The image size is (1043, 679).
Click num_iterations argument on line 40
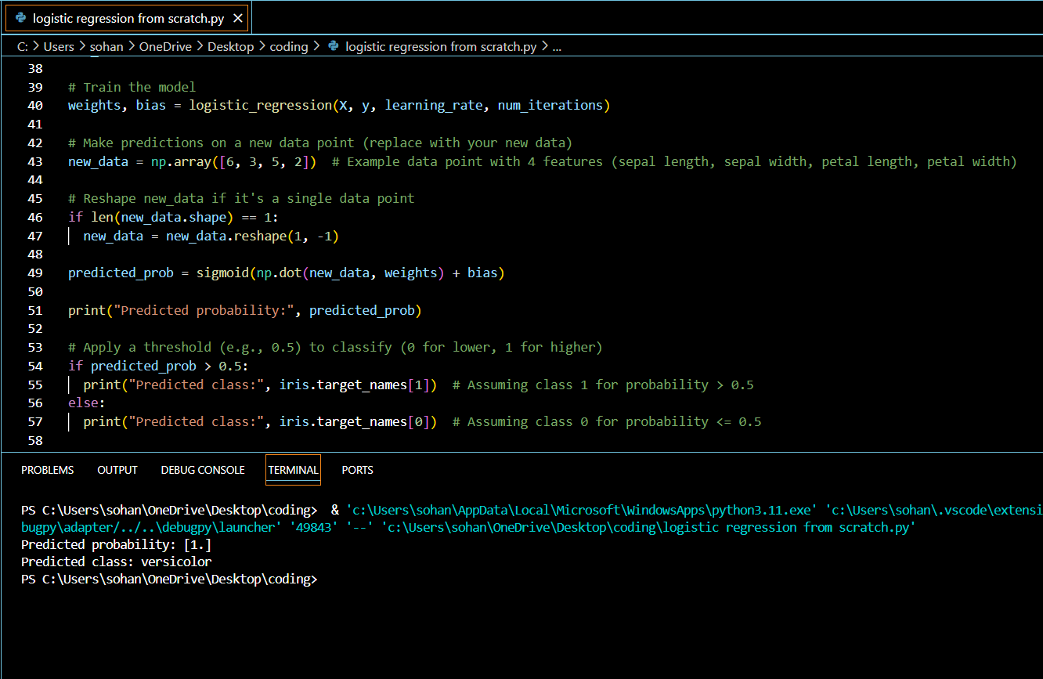point(550,106)
